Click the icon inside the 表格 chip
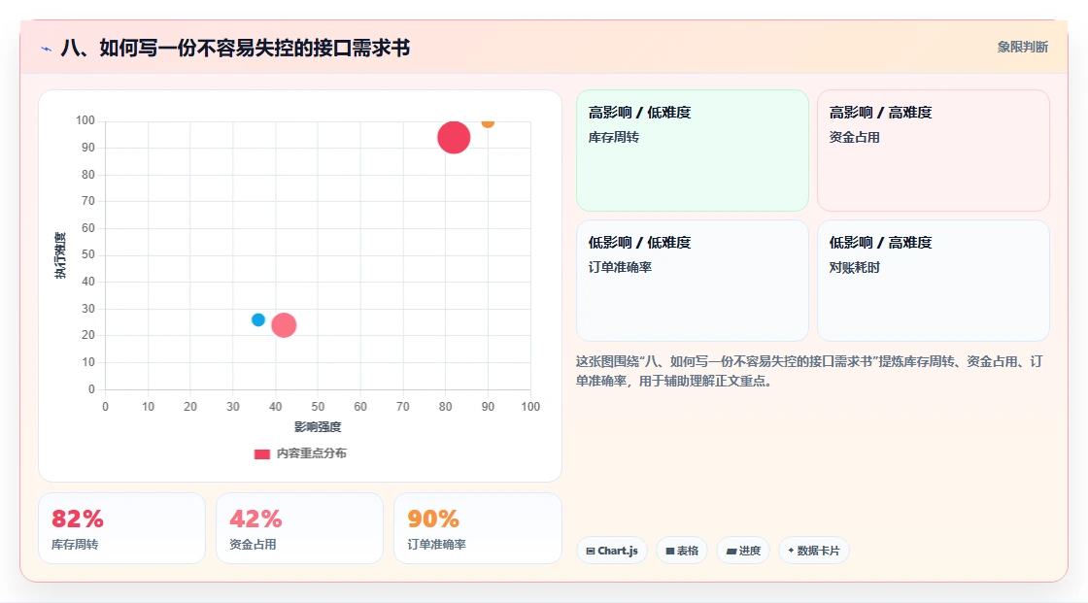Screen dimensions: 1088x603 (670, 551)
